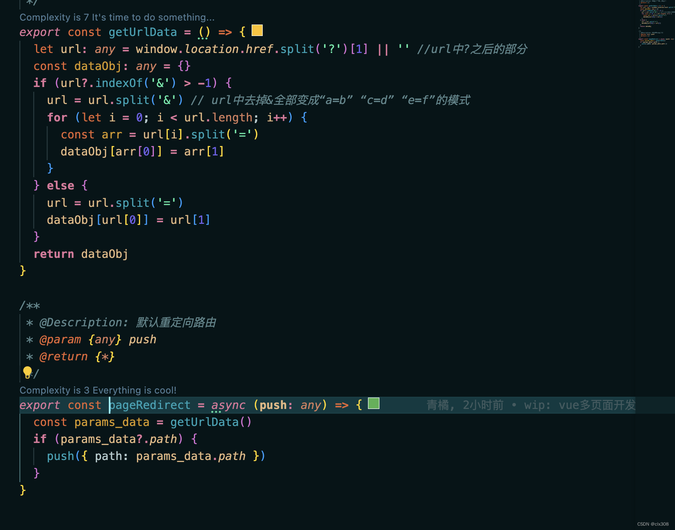Click the 'else' keyword
Image resolution: width=675 pixels, height=530 pixels.
point(61,185)
